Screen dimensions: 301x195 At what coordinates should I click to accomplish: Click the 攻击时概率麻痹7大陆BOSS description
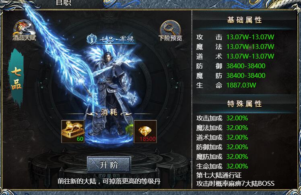235,183
